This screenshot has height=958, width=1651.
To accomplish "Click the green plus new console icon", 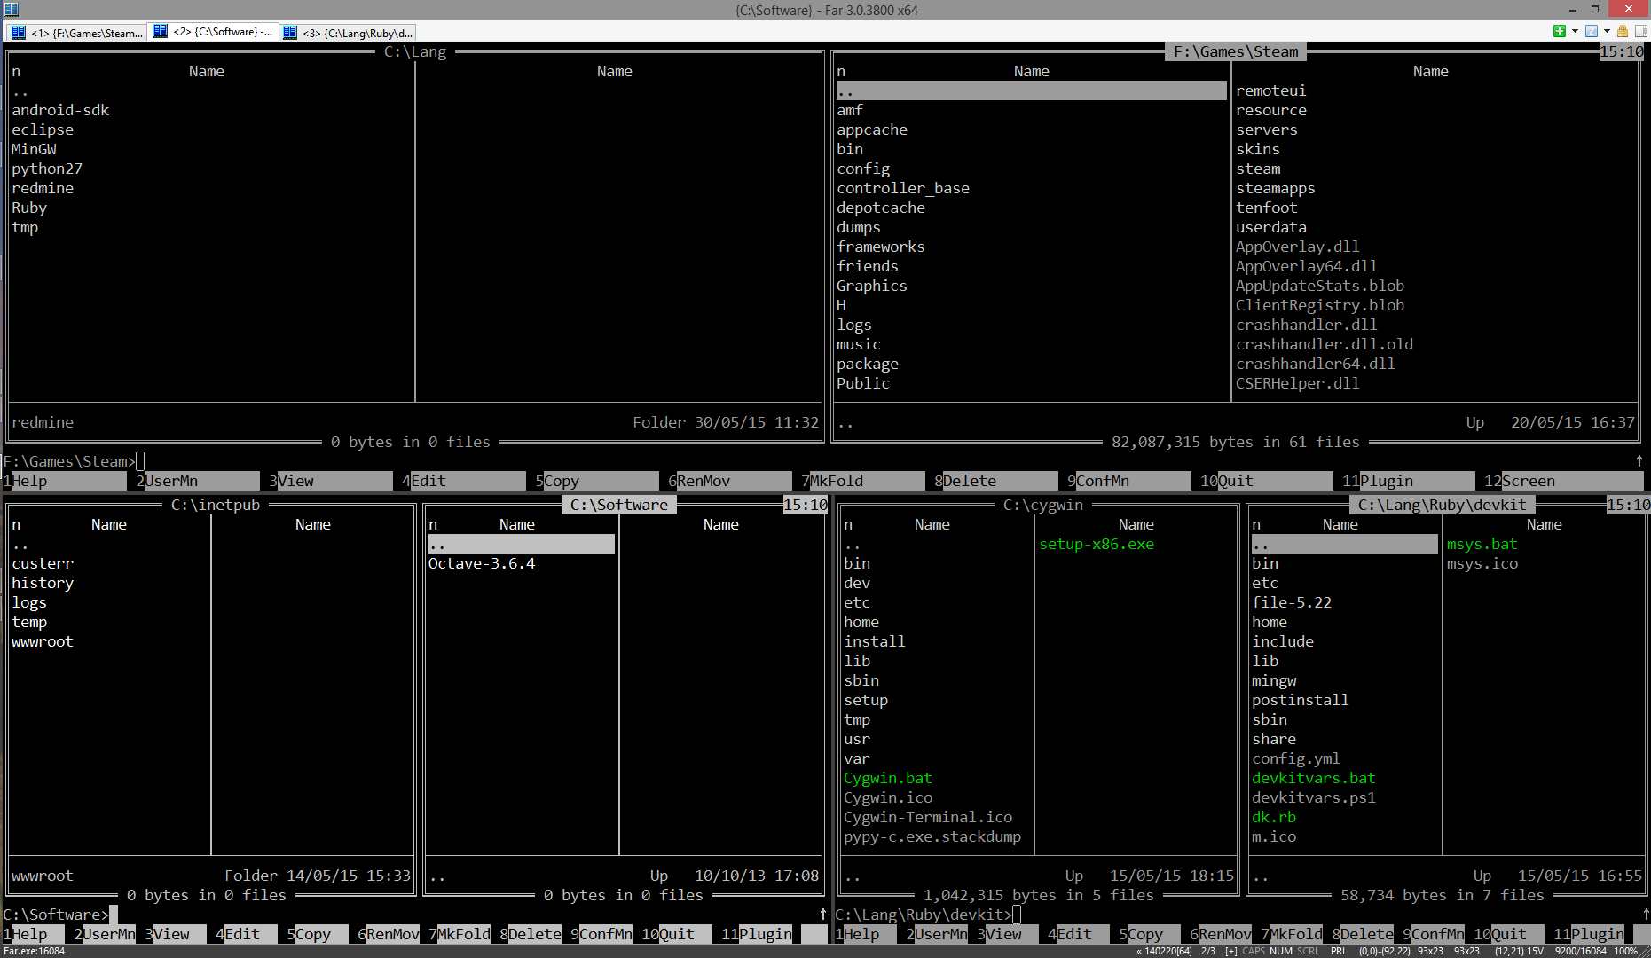I will [1560, 31].
